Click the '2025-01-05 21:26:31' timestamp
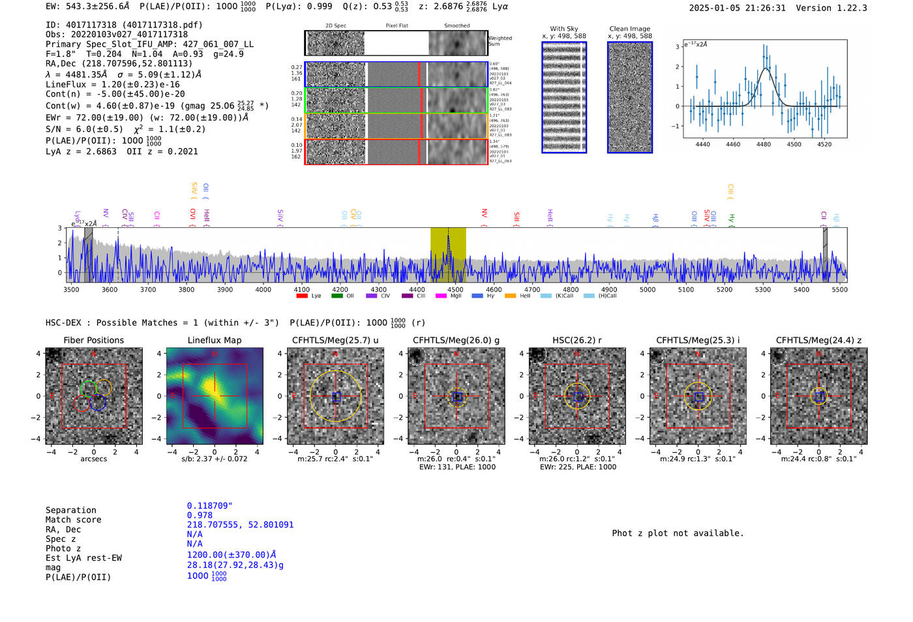The width and height of the screenshot is (913, 622). [x=738, y=8]
